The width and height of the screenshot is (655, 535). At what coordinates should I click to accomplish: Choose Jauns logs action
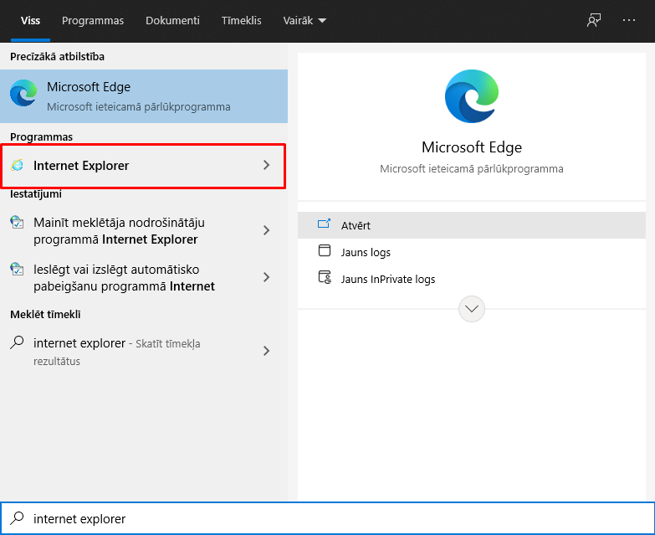click(366, 252)
